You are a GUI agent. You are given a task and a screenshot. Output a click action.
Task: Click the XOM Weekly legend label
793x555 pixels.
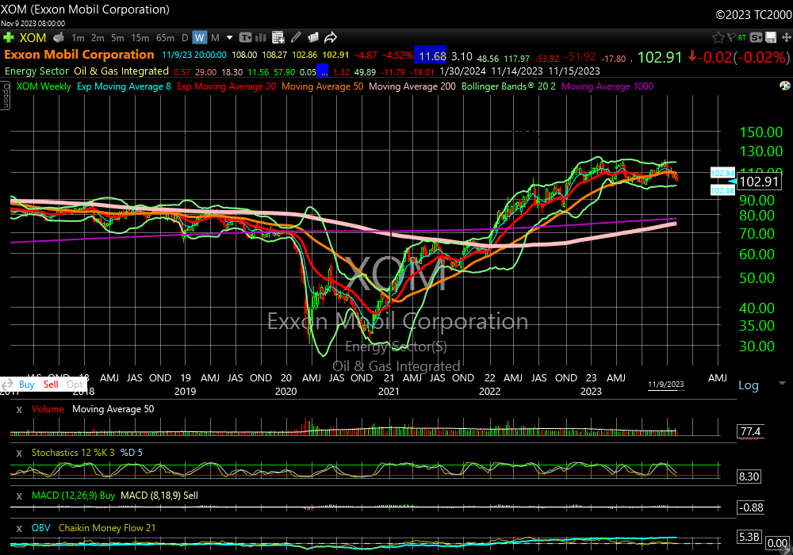(x=44, y=86)
